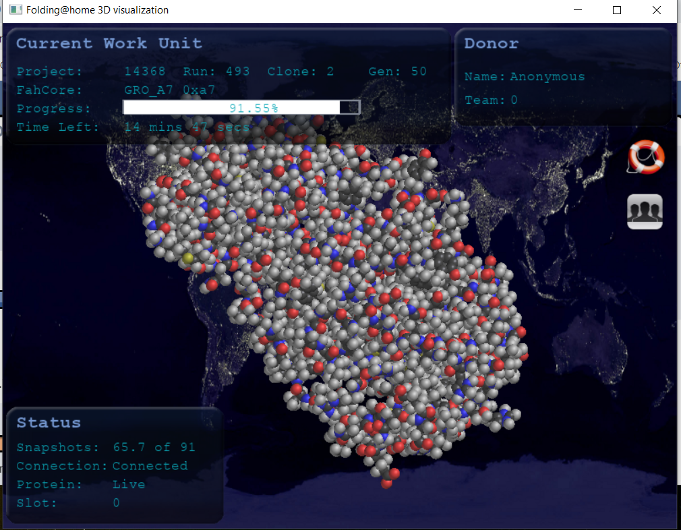This screenshot has height=530, width=681.
Task: Click the Status panel header
Action: point(48,422)
